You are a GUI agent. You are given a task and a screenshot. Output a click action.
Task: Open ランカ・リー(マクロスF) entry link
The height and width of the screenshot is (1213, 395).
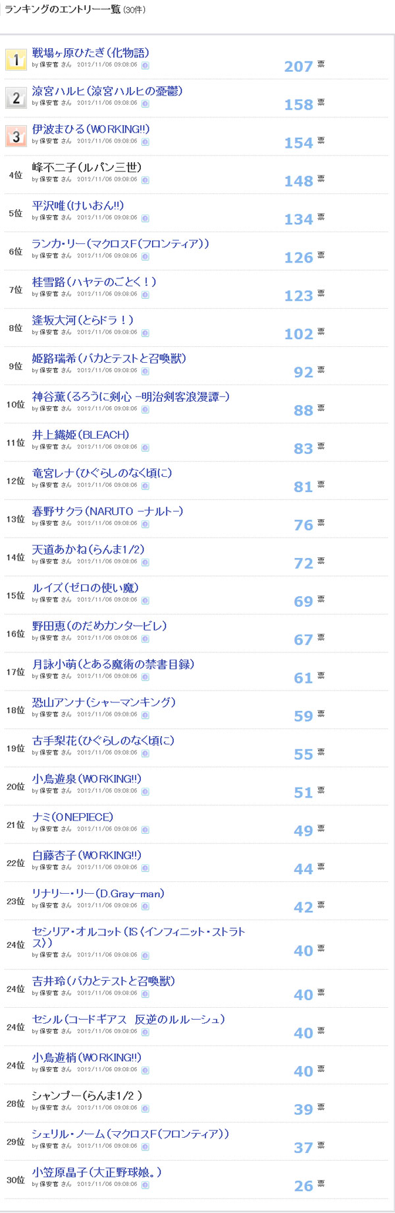click(120, 244)
